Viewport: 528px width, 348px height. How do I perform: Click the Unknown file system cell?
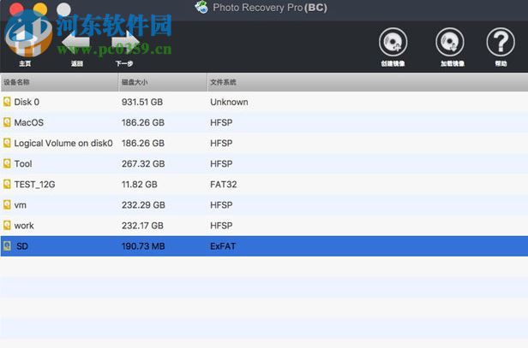pos(229,102)
